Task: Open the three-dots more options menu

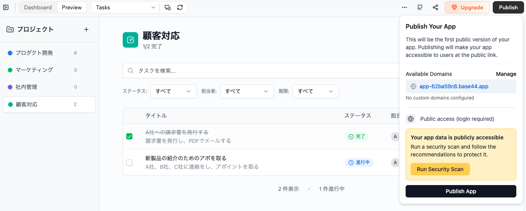Action: point(404,7)
